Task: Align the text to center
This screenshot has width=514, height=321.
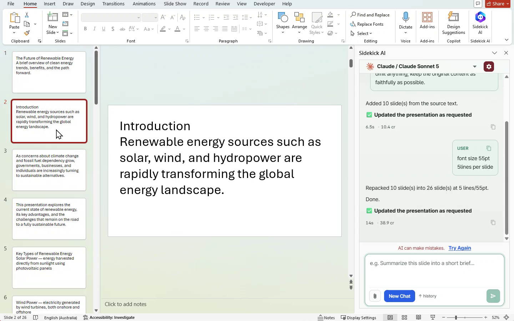Action: pos(206,29)
